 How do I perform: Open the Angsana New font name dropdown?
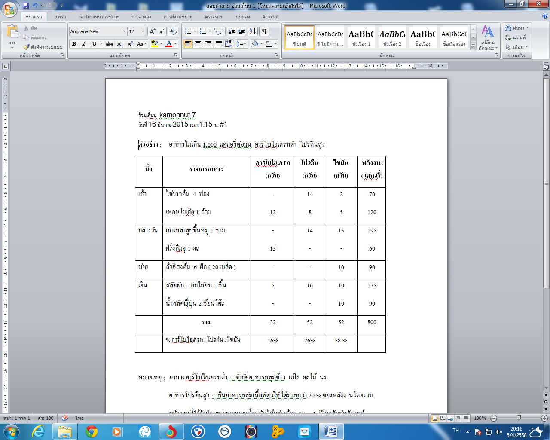pyautogui.click(x=124, y=31)
